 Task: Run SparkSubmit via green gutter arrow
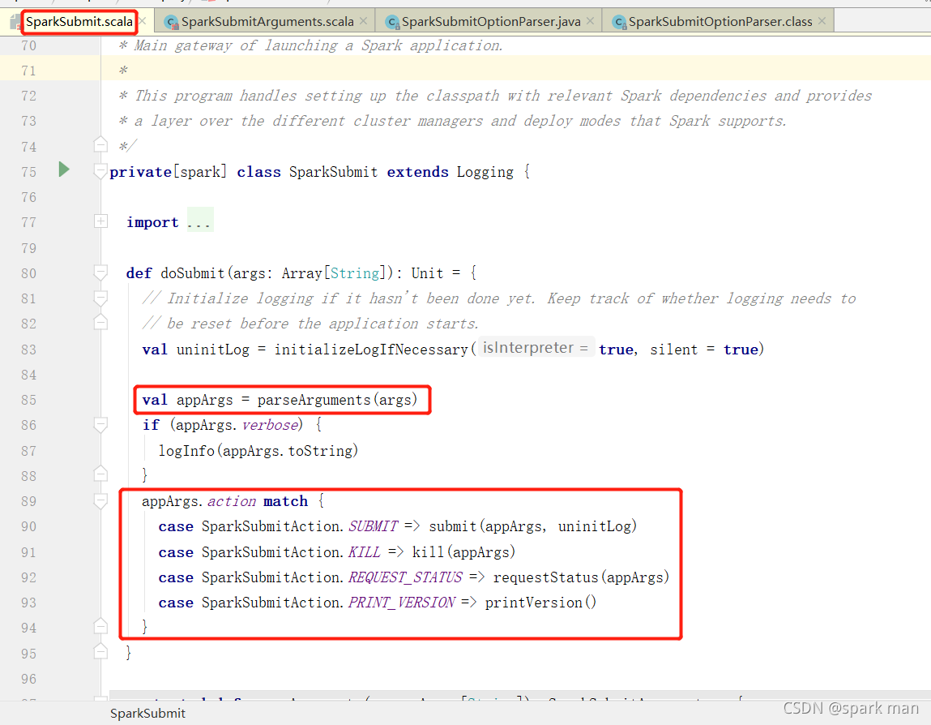point(64,169)
